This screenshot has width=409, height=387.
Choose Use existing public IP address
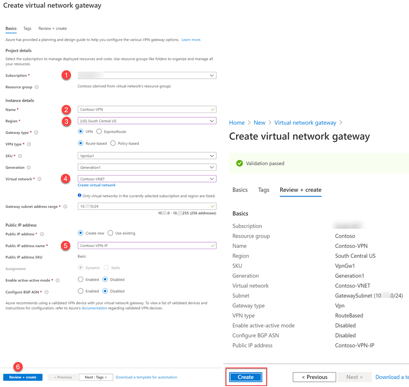pos(111,233)
